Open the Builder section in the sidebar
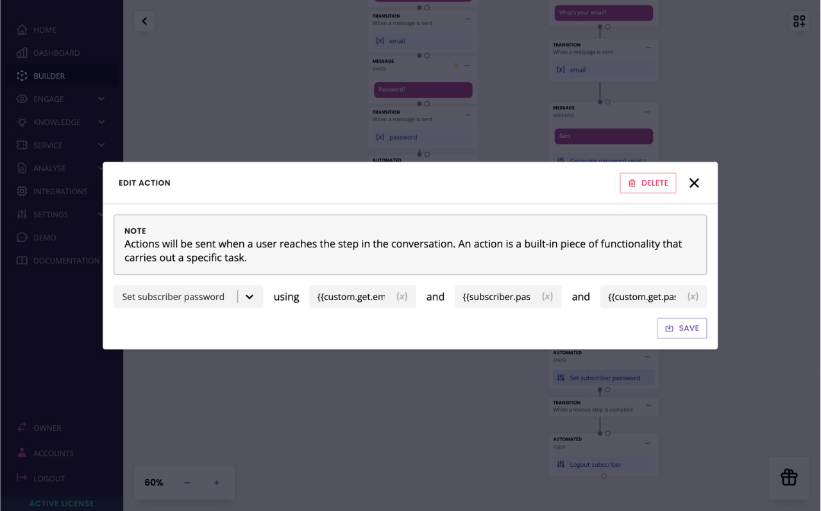The width and height of the screenshot is (821, 511). click(x=21, y=76)
